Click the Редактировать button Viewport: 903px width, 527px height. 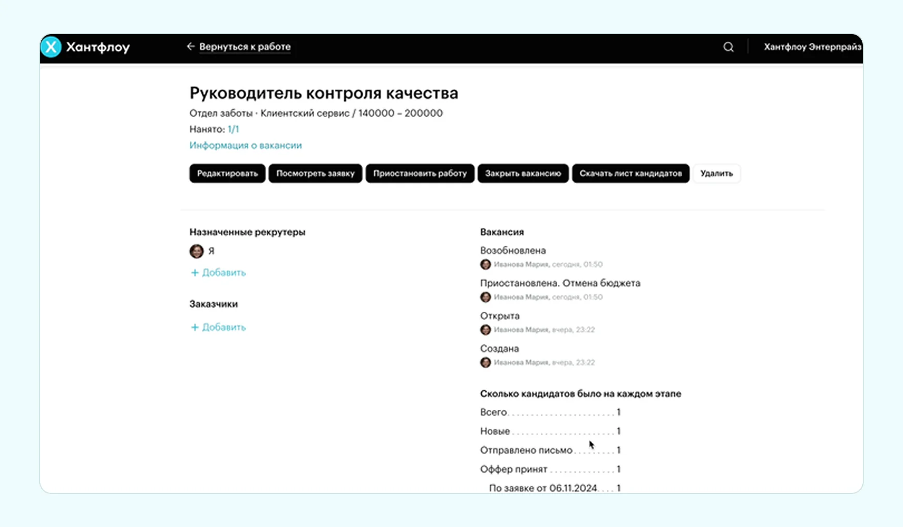[228, 173]
